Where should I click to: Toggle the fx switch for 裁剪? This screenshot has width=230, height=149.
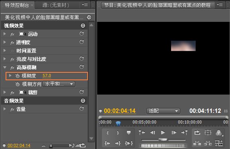pos(12,93)
